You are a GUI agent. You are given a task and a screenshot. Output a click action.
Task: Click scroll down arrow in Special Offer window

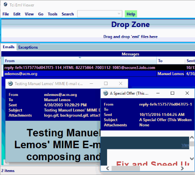pyautogui.click(x=192, y=158)
